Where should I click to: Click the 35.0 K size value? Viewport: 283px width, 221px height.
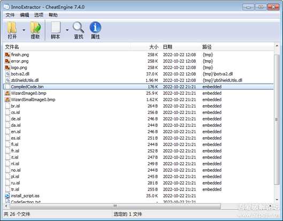tap(152, 196)
